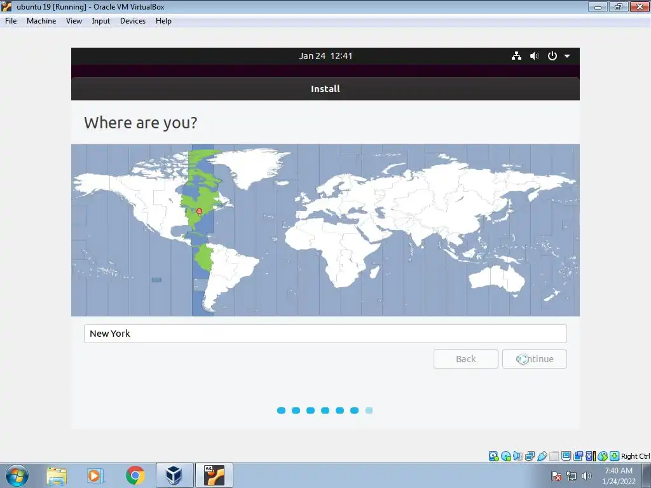Click Australia on the timezone map

[497, 278]
